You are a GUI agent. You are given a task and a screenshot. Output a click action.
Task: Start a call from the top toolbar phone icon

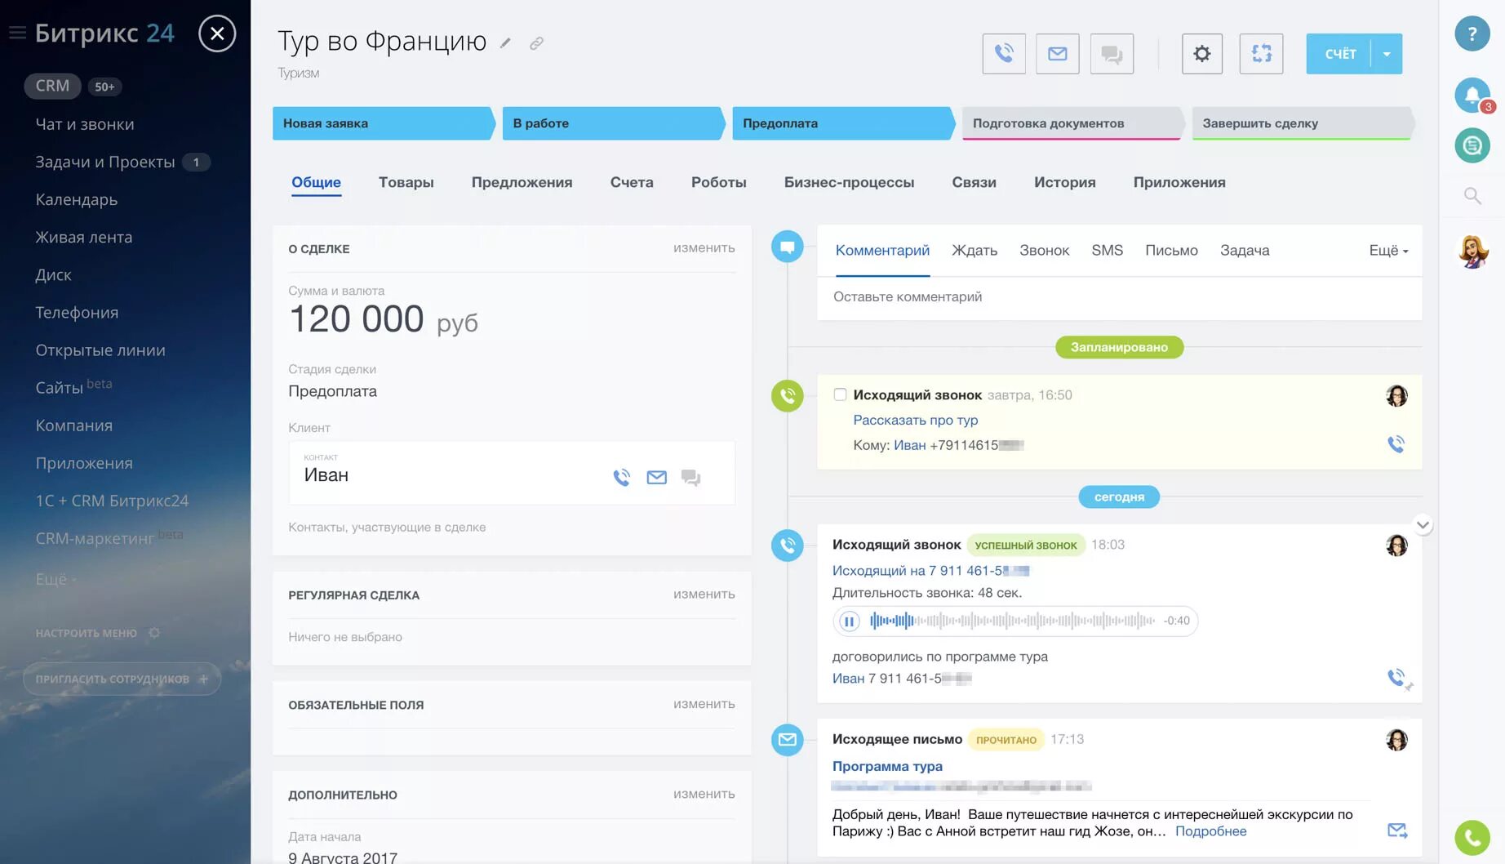pyautogui.click(x=1003, y=53)
